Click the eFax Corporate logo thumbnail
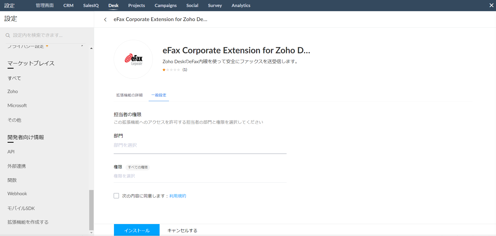 tap(133, 59)
